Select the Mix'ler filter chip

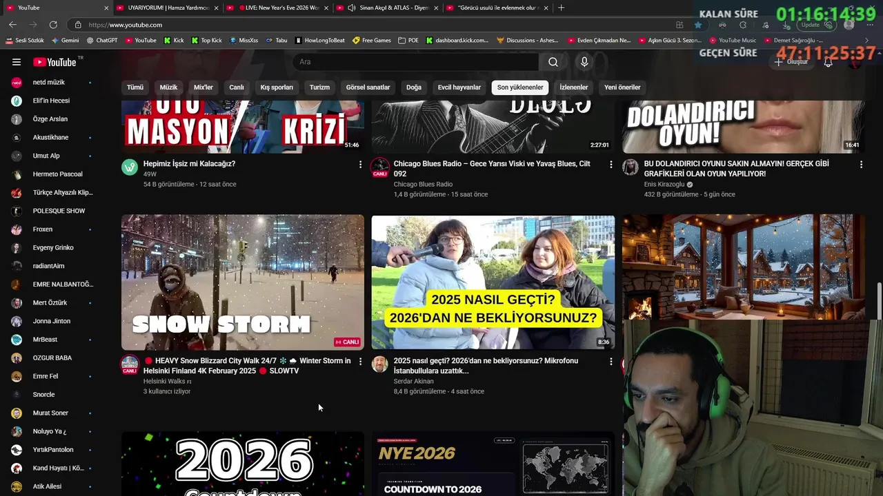tap(204, 87)
